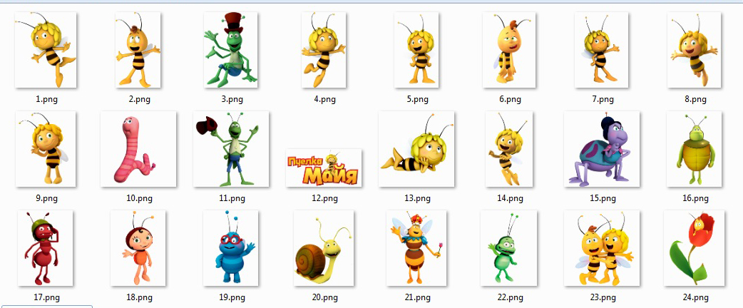Select the 4.png thumbnail image
The image size is (743, 308).
tap(324, 50)
